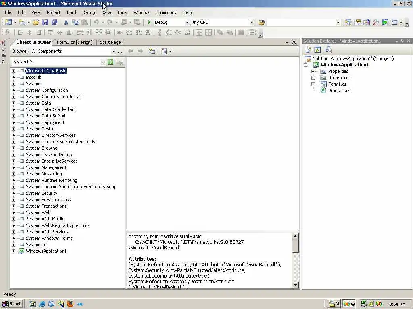Click the Windows Start button
Viewport: 413px width, 309px height.
(12, 304)
